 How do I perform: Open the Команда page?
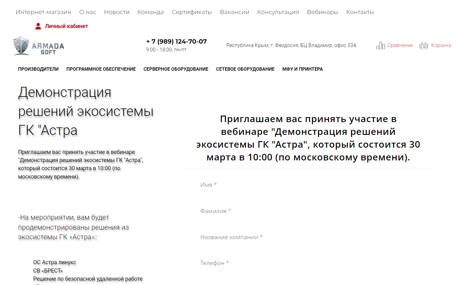tap(151, 12)
